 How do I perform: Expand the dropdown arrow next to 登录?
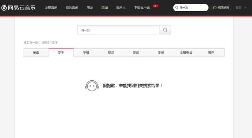point(245,8)
